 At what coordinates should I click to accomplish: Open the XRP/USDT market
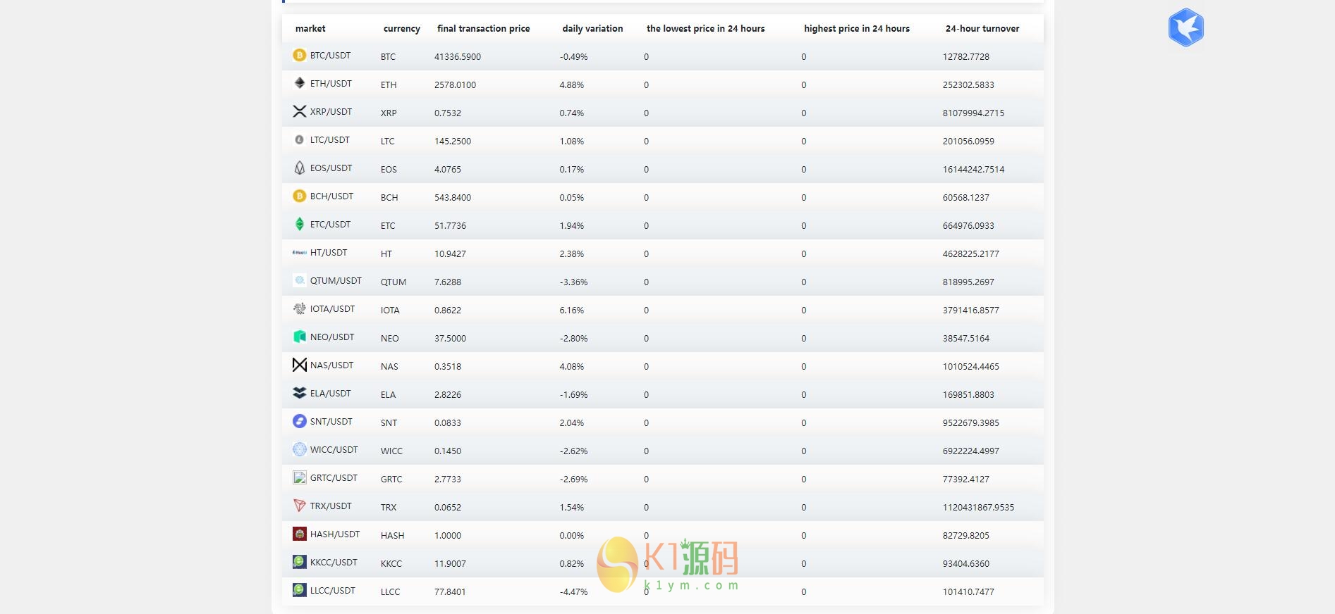click(331, 112)
